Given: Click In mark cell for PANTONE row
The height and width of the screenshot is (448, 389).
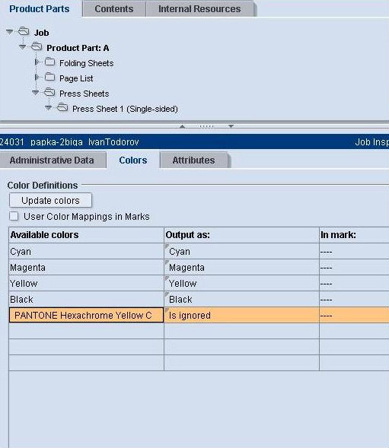Looking at the screenshot, I should pyautogui.click(x=354, y=316).
